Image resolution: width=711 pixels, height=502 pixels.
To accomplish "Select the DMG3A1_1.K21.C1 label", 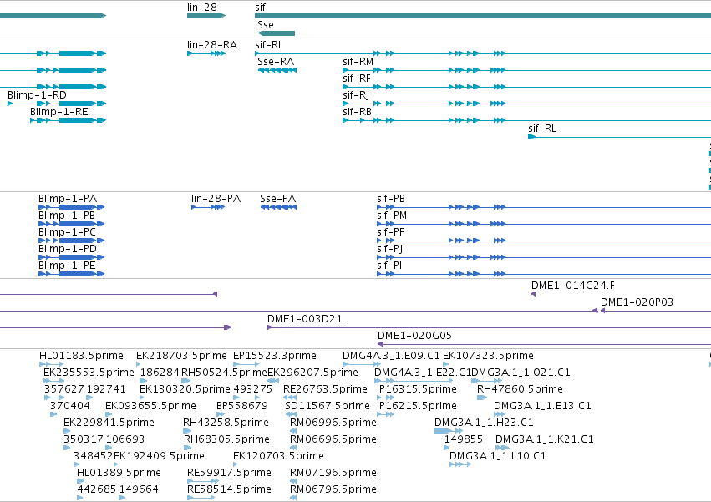I will point(544,439).
